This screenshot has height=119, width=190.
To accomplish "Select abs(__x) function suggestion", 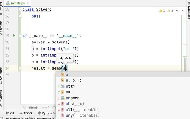I will tap(123, 104).
